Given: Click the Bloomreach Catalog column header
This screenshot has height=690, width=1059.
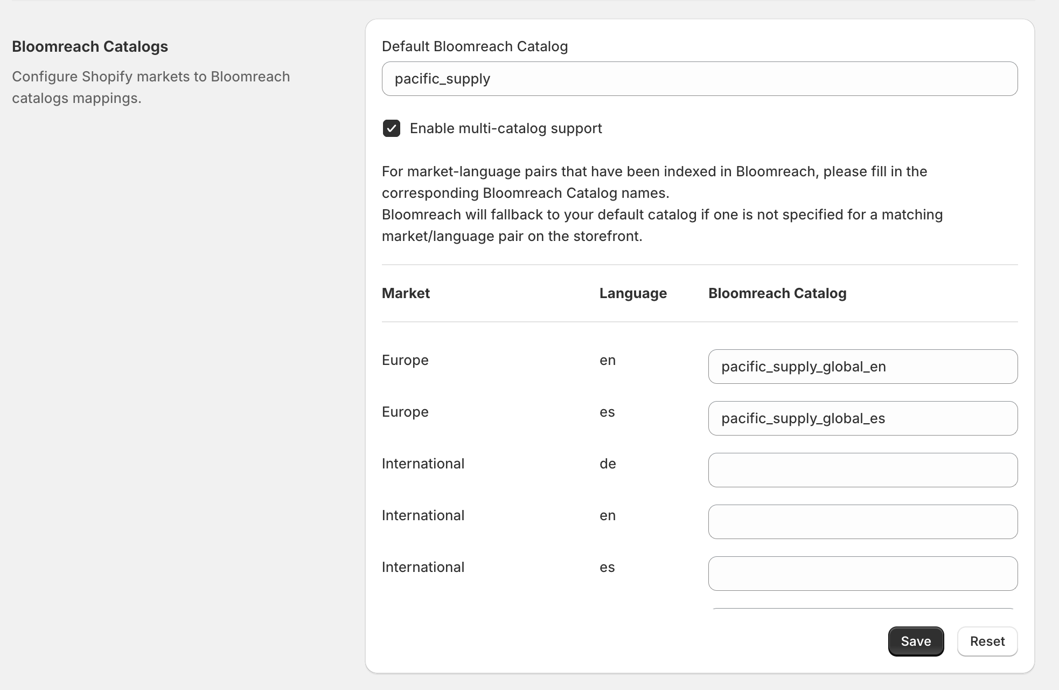Looking at the screenshot, I should pos(777,293).
